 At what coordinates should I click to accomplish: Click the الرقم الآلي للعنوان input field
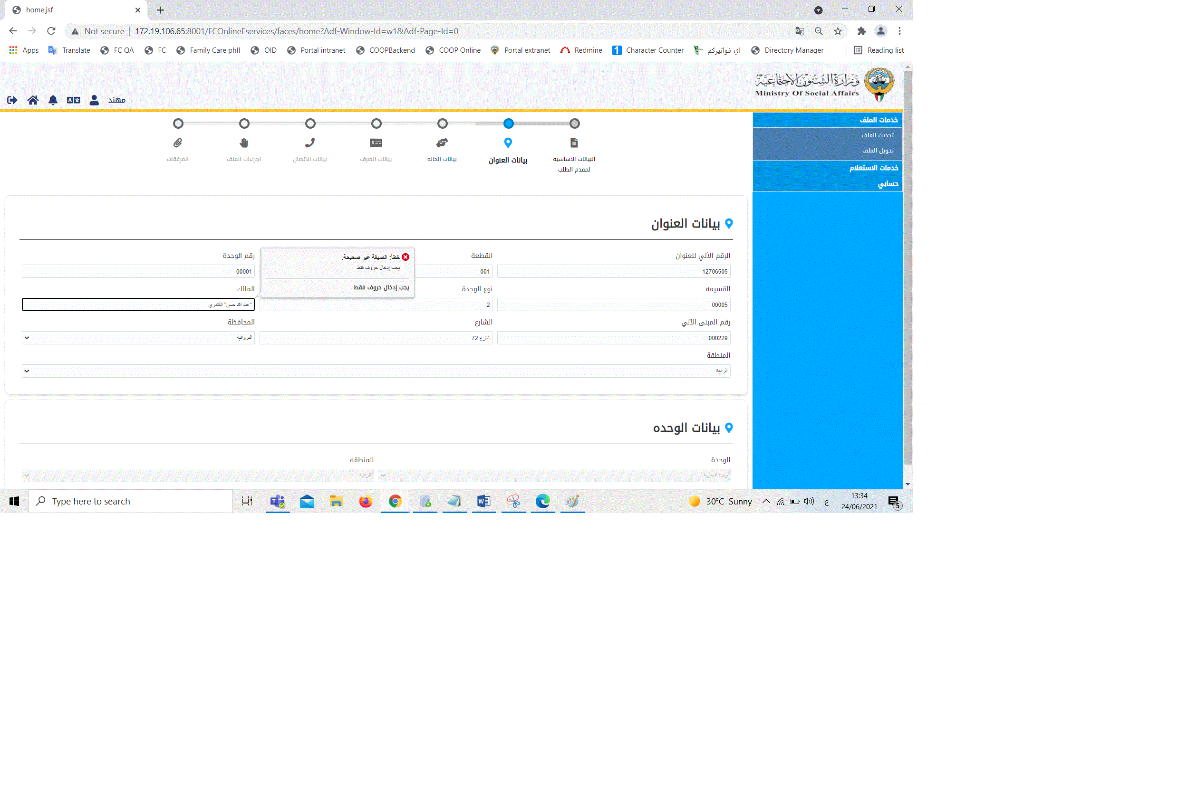(614, 272)
